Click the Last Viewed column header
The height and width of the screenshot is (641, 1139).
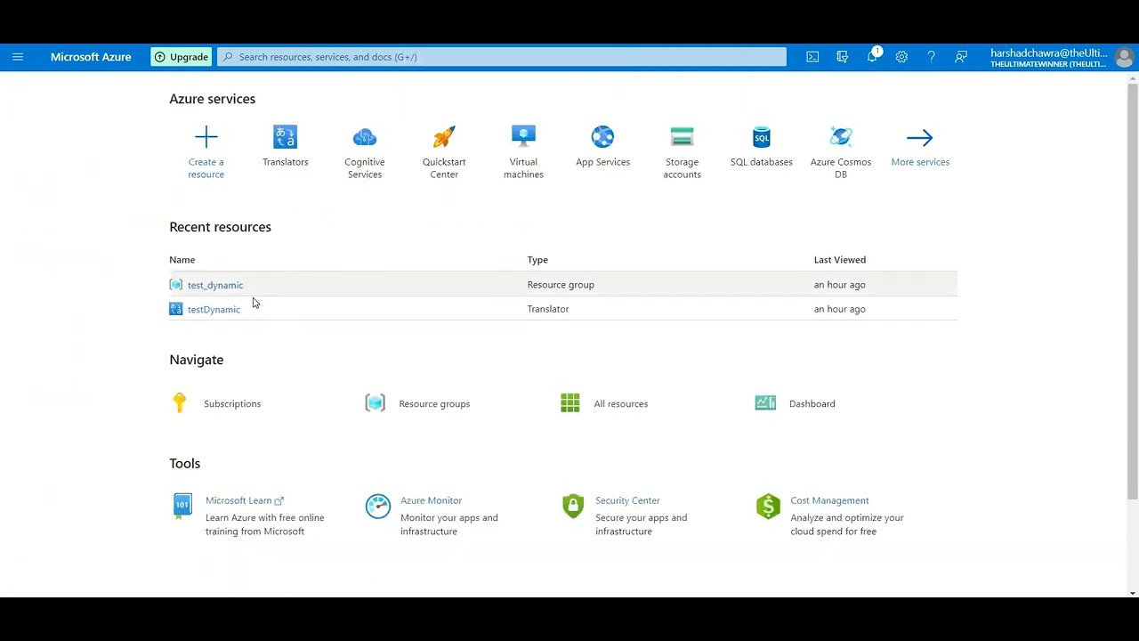coord(840,260)
